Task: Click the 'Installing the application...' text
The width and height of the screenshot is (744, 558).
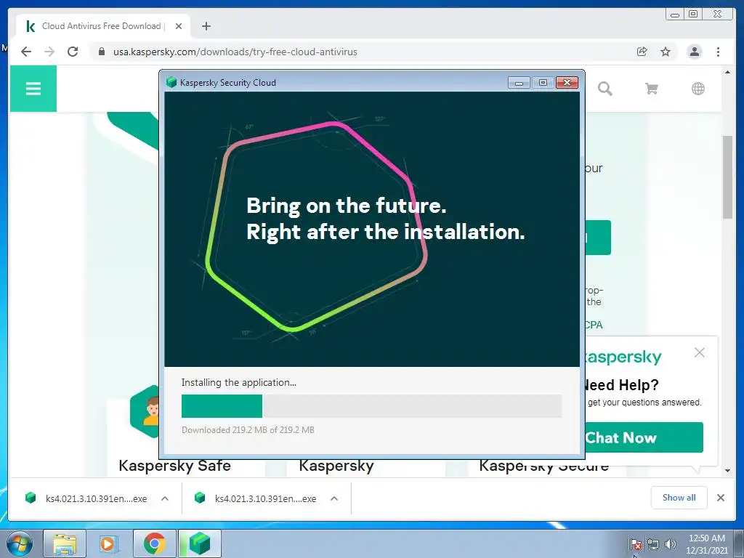Action: coord(238,382)
